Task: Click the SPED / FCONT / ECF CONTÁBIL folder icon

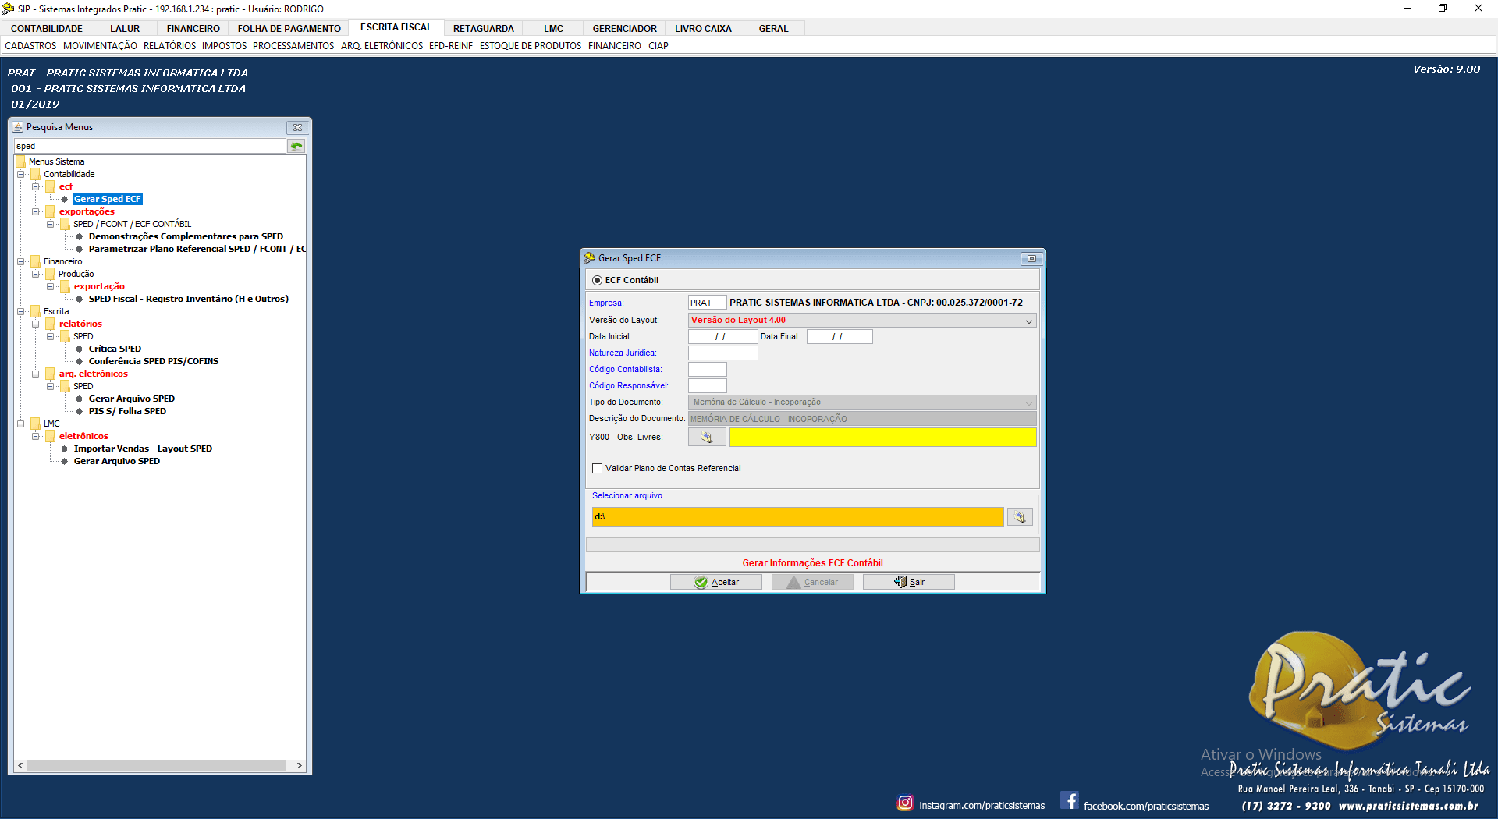Action: pyautogui.click(x=66, y=224)
